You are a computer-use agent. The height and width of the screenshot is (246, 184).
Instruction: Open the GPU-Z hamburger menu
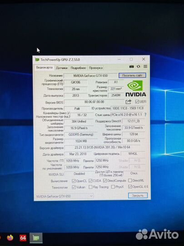(145, 67)
